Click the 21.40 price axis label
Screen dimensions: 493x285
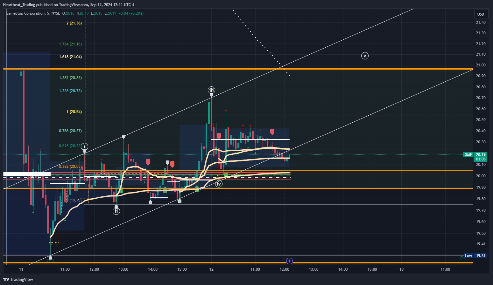(x=481, y=23)
